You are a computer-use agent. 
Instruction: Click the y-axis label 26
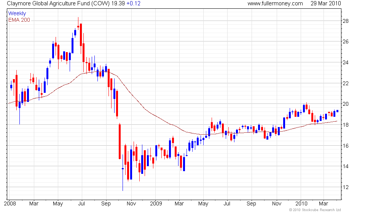coord(346,41)
